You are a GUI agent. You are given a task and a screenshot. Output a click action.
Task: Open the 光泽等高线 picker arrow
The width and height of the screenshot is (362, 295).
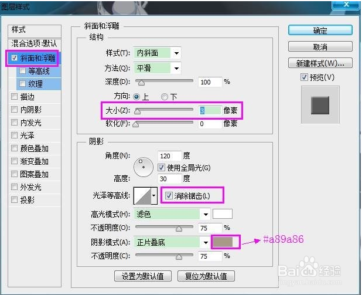point(154,196)
